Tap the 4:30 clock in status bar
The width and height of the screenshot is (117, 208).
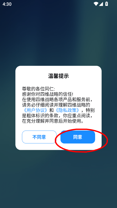[x=7, y=4]
